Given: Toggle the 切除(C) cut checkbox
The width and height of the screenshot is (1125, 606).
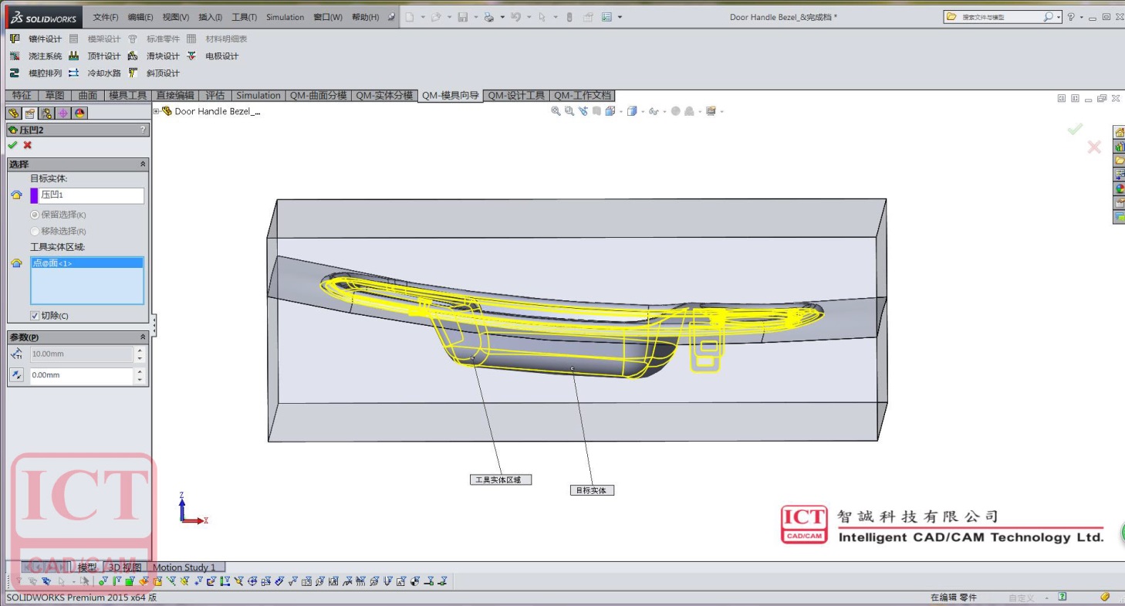Looking at the screenshot, I should [x=35, y=316].
